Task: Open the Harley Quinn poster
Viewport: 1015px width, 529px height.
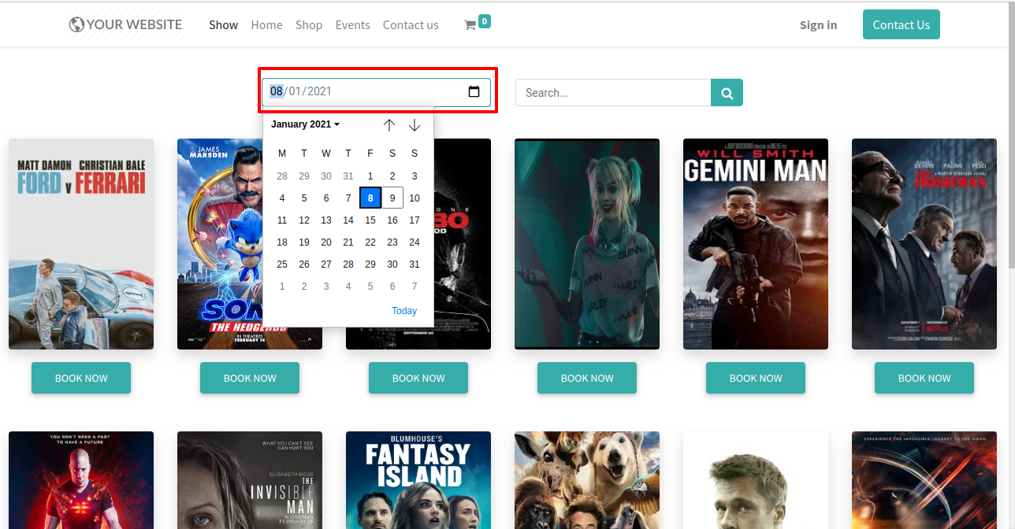Action: click(587, 244)
